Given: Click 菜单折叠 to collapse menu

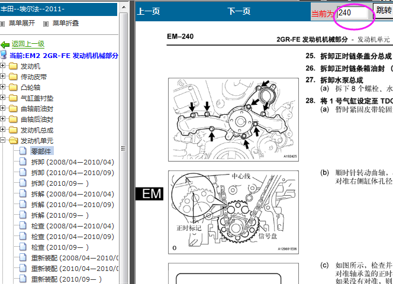Looking at the screenshot, I should 66,23.
